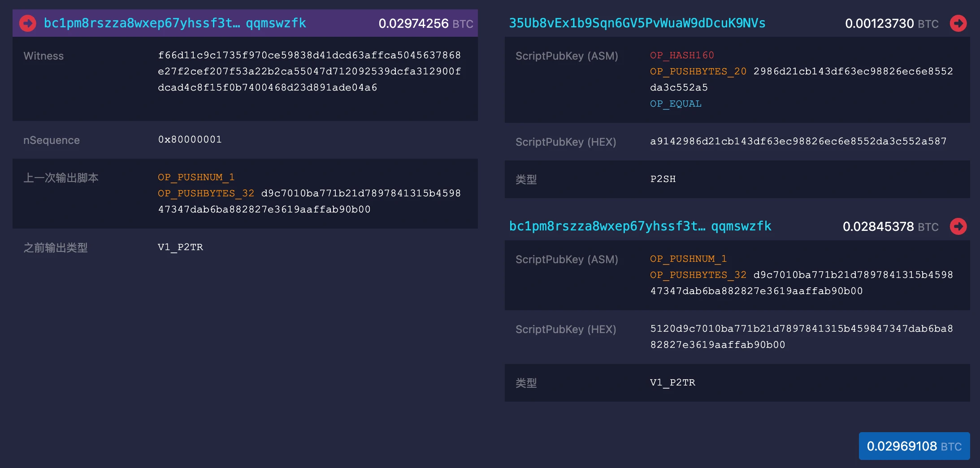The height and width of the screenshot is (468, 980).
Task: Click the nSequence value 0x80000001
Action: [190, 139]
